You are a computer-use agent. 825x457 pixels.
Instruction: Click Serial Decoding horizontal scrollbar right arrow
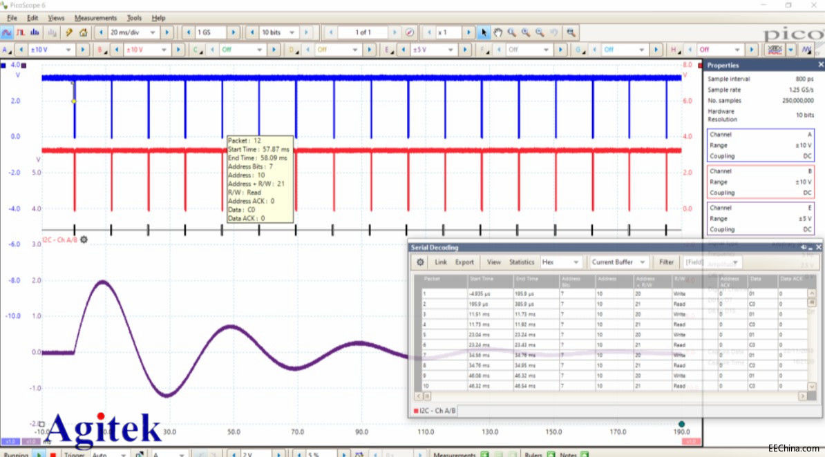coord(803,396)
